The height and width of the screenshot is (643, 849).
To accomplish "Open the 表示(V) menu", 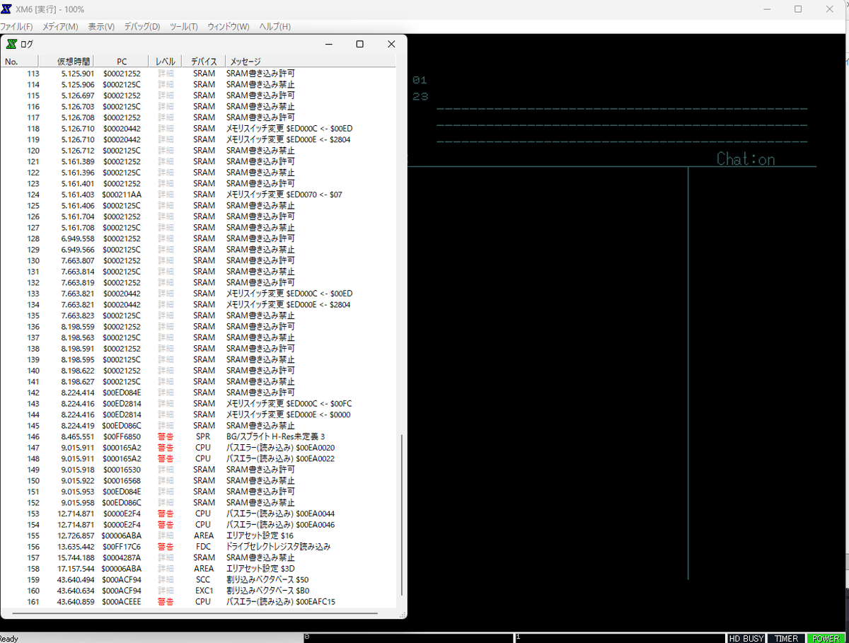I will pos(101,27).
